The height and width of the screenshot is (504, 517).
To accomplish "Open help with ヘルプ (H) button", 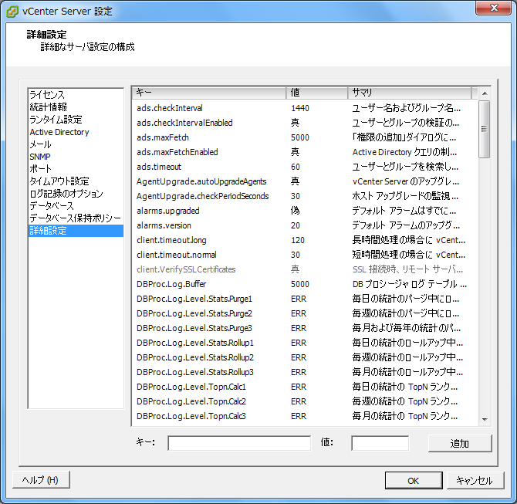I will pos(41,479).
